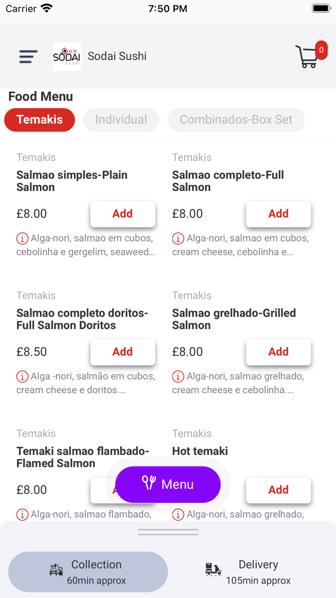This screenshot has width=336, height=598.
Task: View info icon for Hot temaki ingredients
Action: (178, 514)
